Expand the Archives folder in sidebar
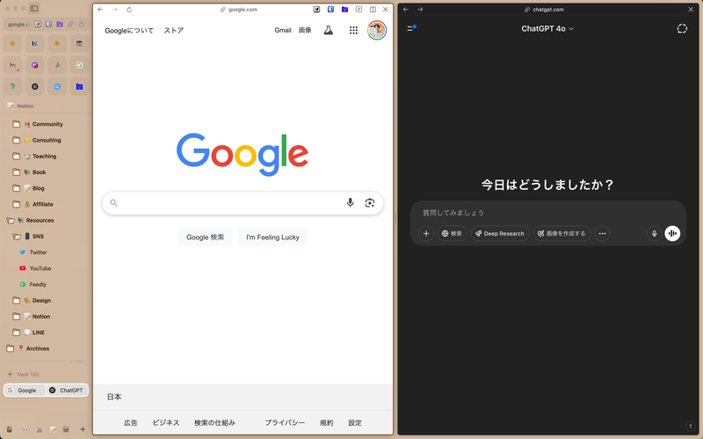The width and height of the screenshot is (703, 439). pyautogui.click(x=37, y=348)
